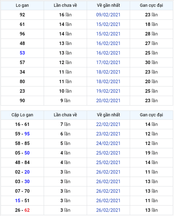This screenshot has height=216, width=174.
Task: Open the 17/02/2021 date link
Action: pos(108,62)
